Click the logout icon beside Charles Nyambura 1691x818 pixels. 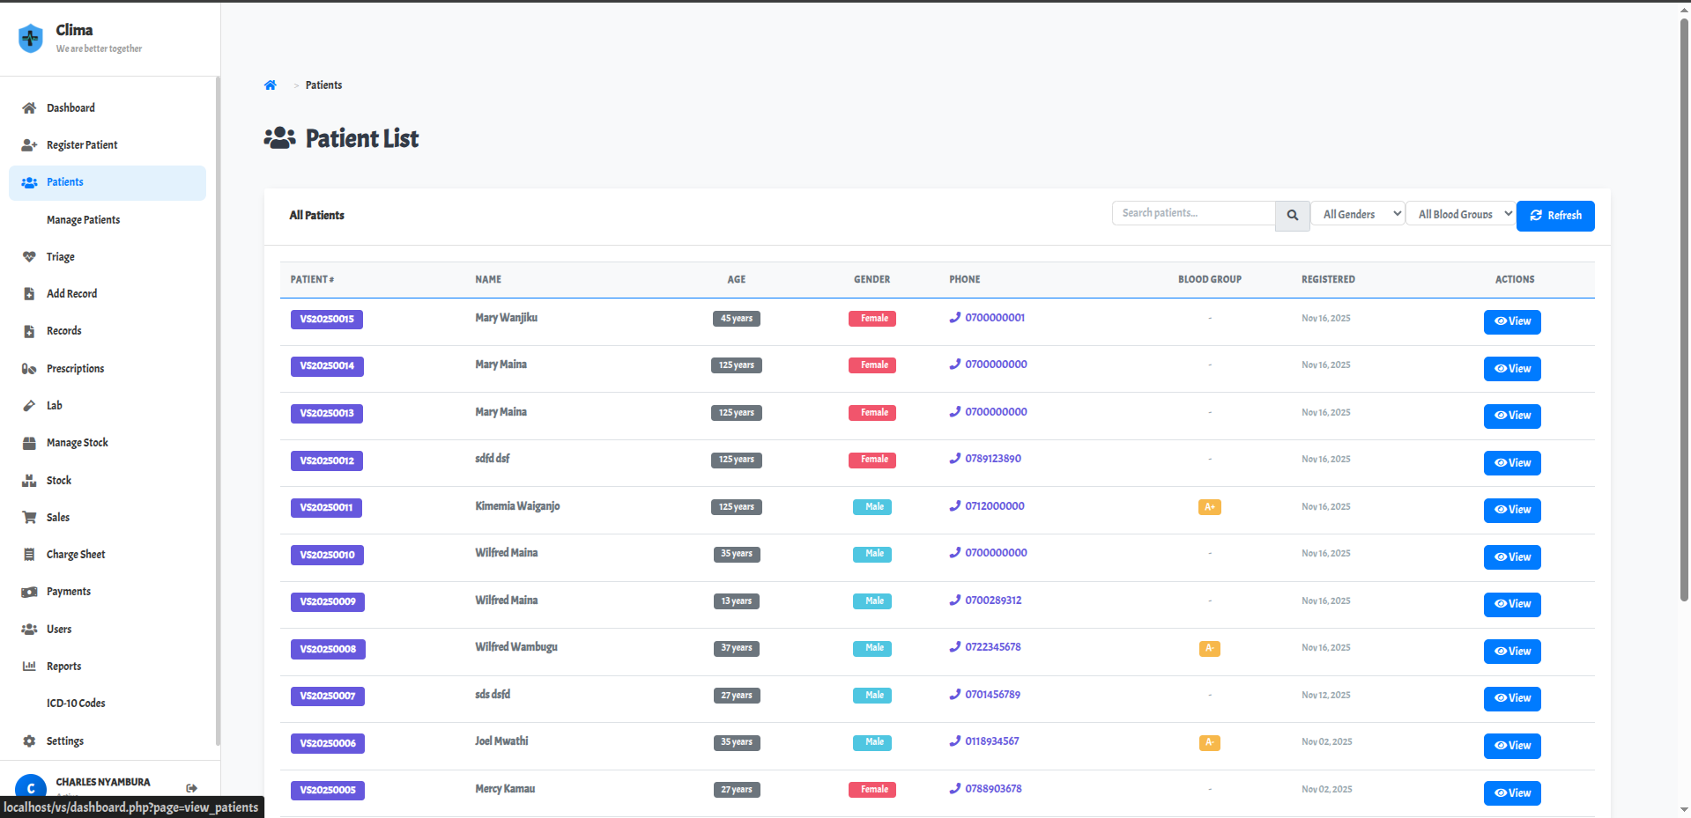[191, 788]
